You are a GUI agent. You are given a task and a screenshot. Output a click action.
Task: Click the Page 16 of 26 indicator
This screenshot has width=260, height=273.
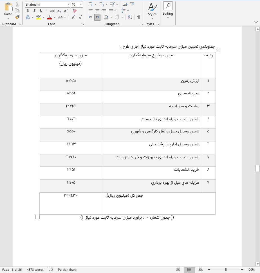coord(12,270)
